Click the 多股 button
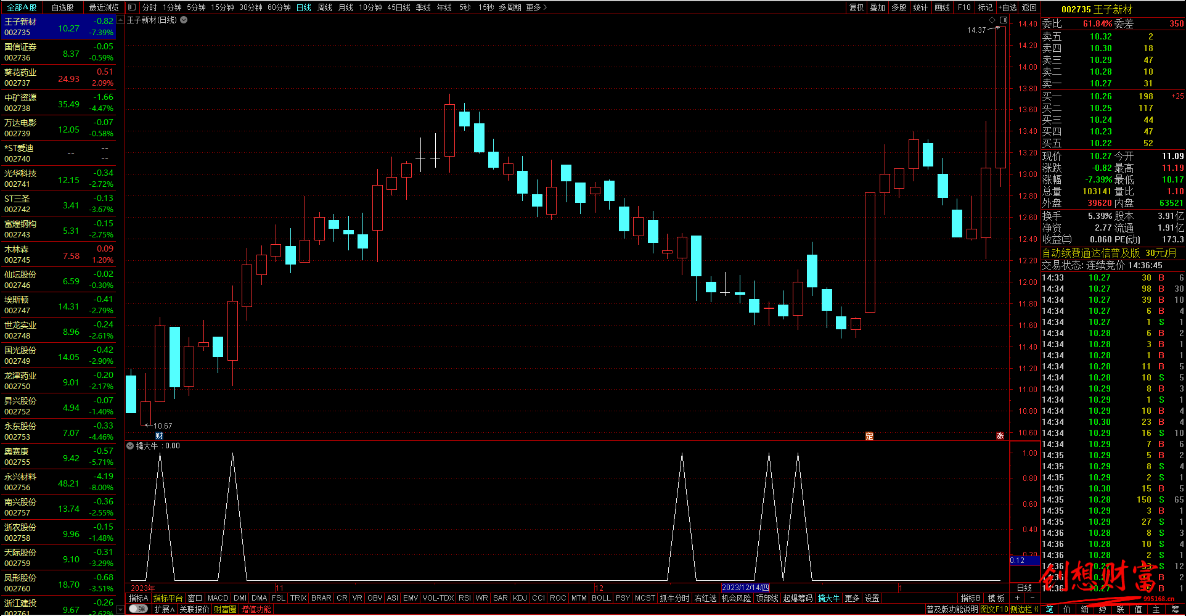The width and height of the screenshot is (1186, 616). (x=899, y=7)
